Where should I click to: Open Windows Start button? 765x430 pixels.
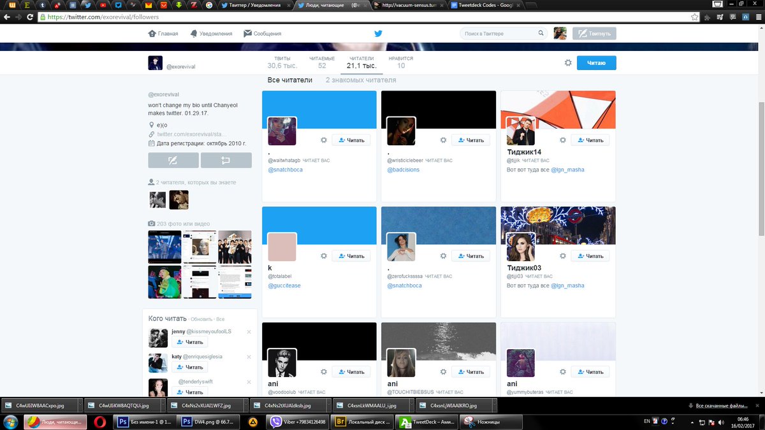pos(11,422)
